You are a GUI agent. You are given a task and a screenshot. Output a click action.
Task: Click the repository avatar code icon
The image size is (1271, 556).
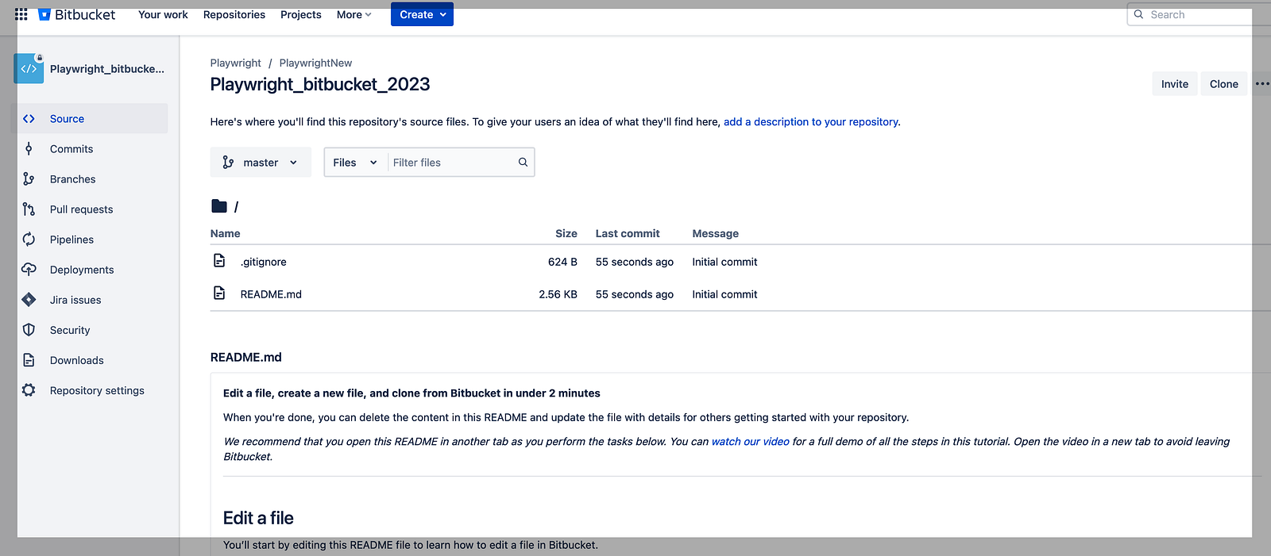pyautogui.click(x=29, y=69)
